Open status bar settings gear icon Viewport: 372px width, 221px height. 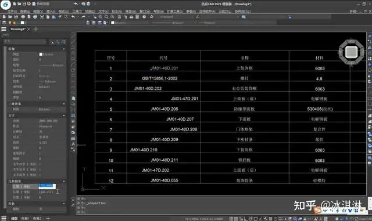(337, 219)
